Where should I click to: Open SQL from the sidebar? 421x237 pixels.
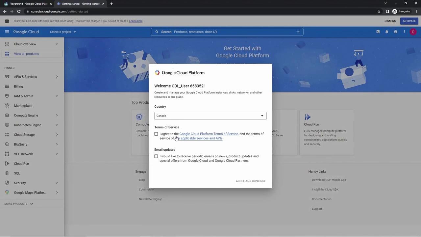17,173
